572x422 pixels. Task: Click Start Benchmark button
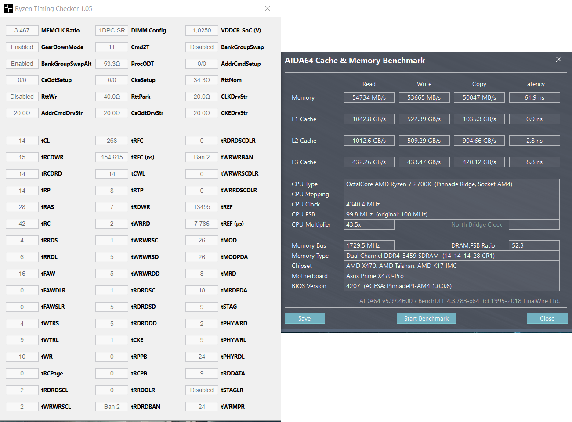pyautogui.click(x=426, y=318)
